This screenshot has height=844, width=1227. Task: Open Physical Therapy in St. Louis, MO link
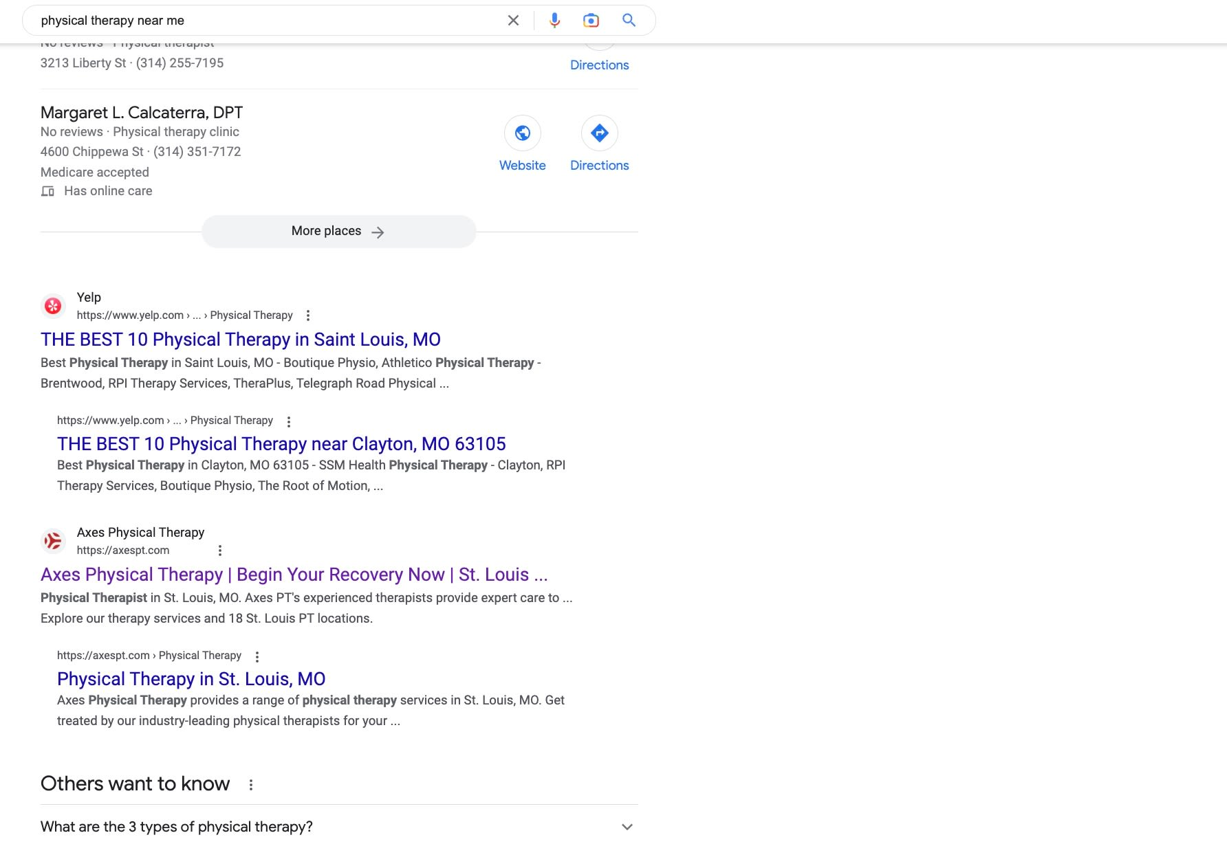coord(191,679)
